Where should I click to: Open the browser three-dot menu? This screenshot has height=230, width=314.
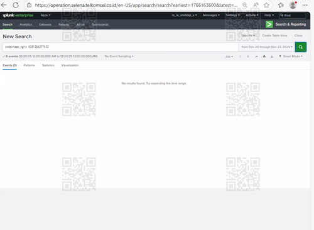305,5
